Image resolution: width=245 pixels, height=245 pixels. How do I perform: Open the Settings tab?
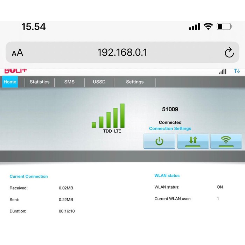pyautogui.click(x=135, y=82)
